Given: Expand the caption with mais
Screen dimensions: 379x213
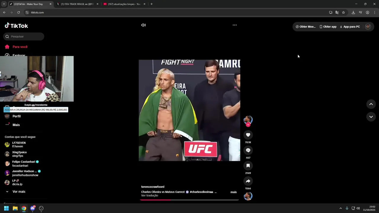Looking at the screenshot, I should [x=234, y=192].
